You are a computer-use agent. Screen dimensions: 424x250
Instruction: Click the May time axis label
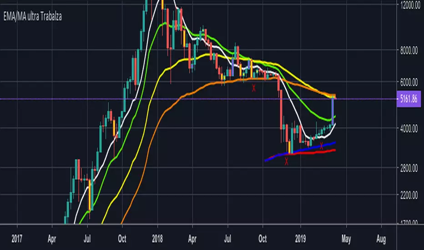point(346,239)
